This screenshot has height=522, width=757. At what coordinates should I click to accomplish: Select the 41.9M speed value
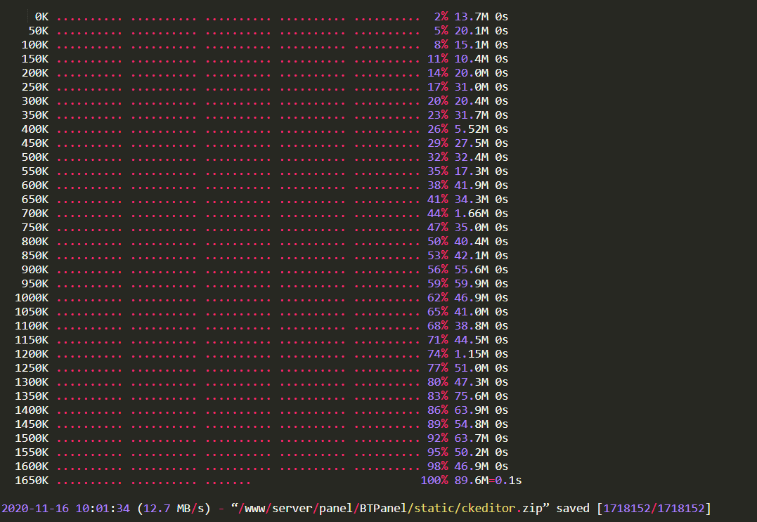pos(471,185)
